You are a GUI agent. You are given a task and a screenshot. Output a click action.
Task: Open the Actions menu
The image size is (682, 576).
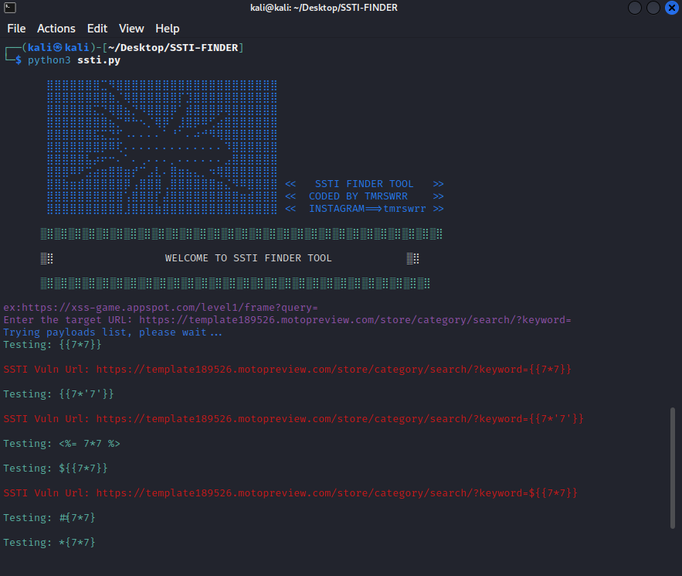[x=56, y=29]
